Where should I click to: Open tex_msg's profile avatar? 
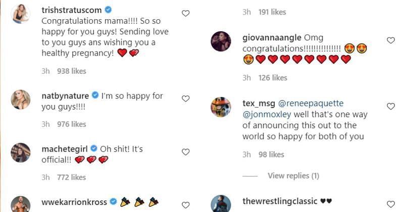[220, 107]
